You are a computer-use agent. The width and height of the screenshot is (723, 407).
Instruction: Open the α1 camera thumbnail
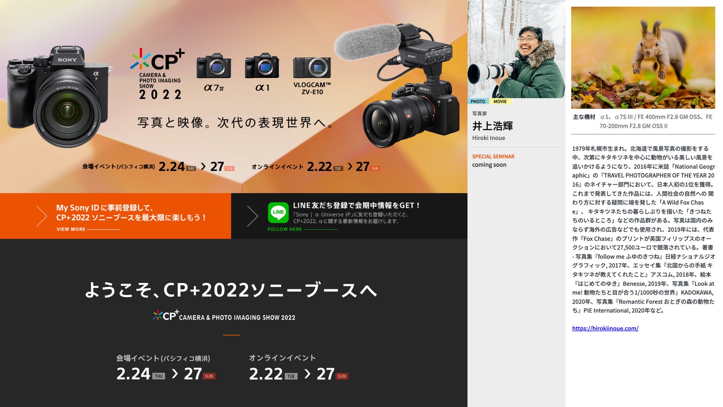coord(262,66)
